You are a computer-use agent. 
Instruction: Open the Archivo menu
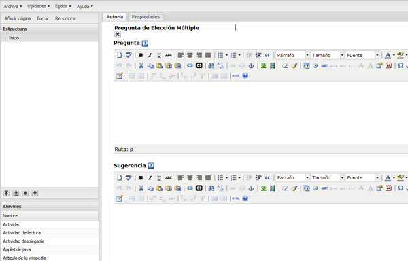pos(12,6)
